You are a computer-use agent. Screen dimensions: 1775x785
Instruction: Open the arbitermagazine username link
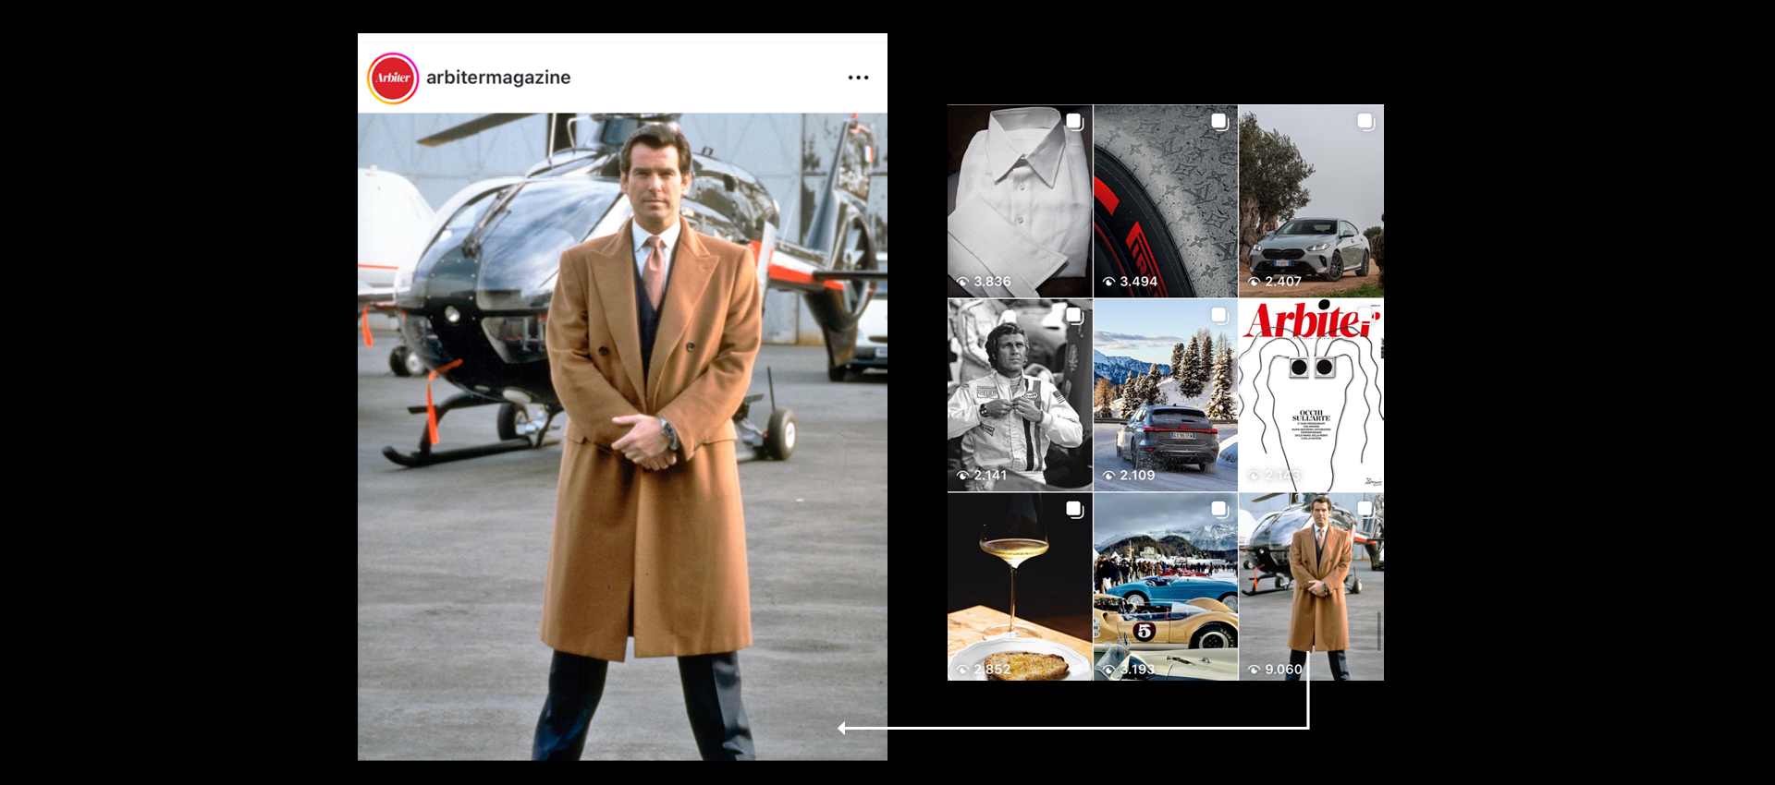coord(497,78)
